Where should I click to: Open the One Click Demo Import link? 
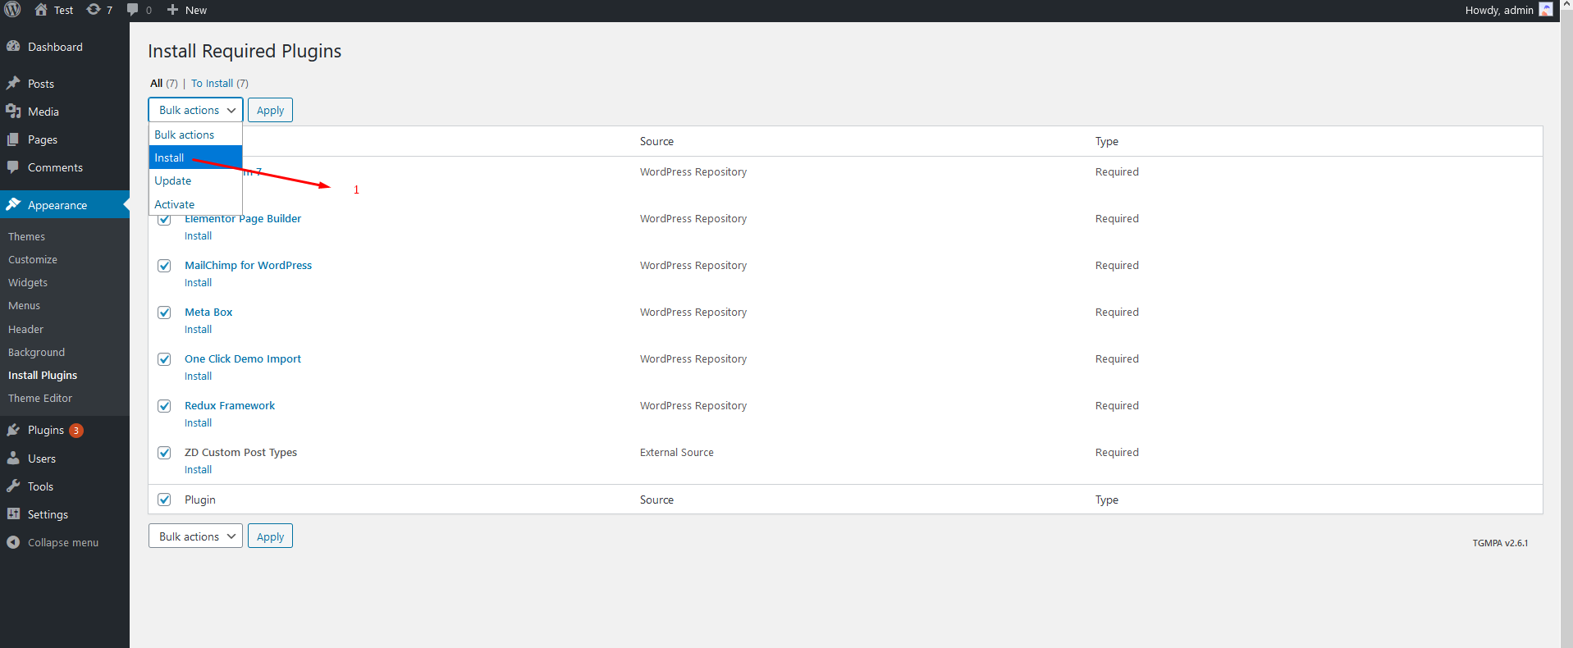click(x=243, y=358)
